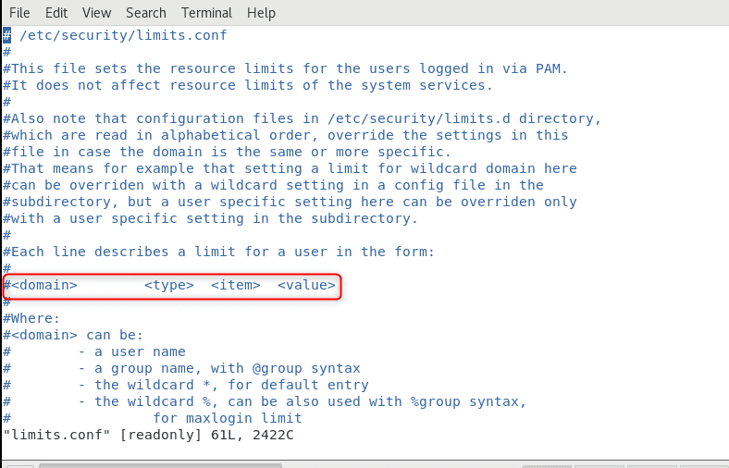Click the <value> column header text
The image size is (729, 468).
[x=306, y=285]
